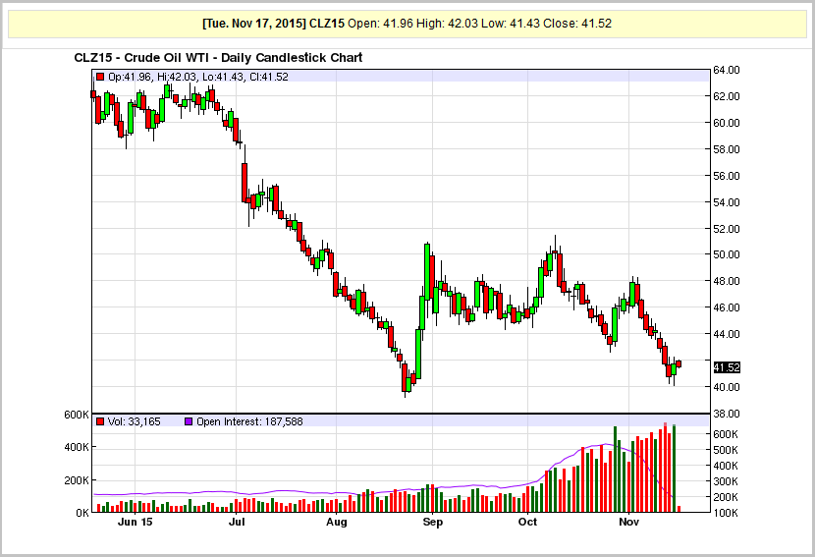This screenshot has height=557, width=815.
Task: Click the 0K volume axis label
Action: 82,514
